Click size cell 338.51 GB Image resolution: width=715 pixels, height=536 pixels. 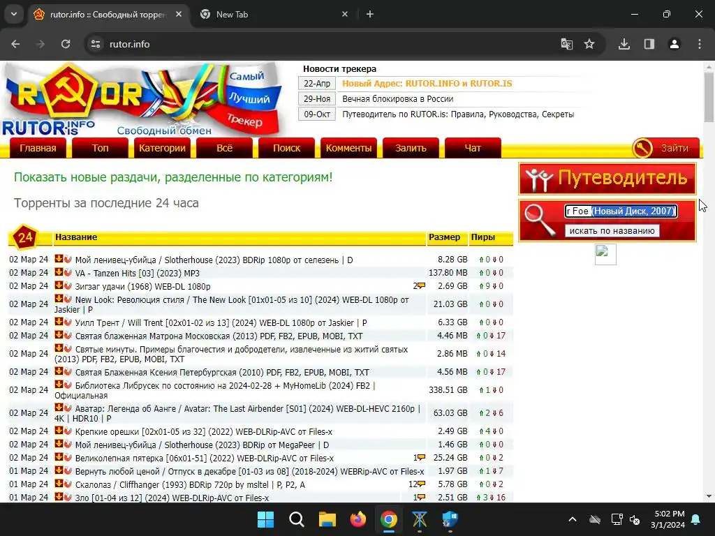[x=448, y=390]
